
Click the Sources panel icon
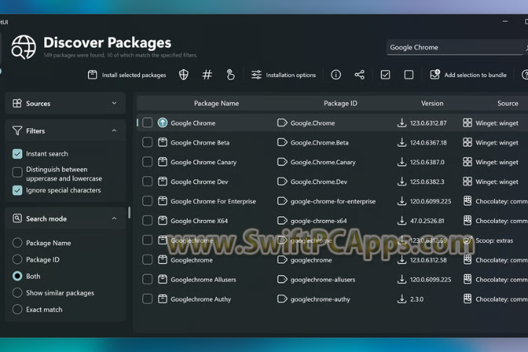[17, 103]
